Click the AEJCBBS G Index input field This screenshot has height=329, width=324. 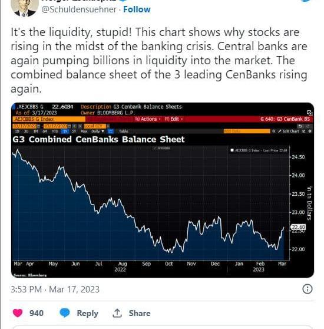click(49, 119)
